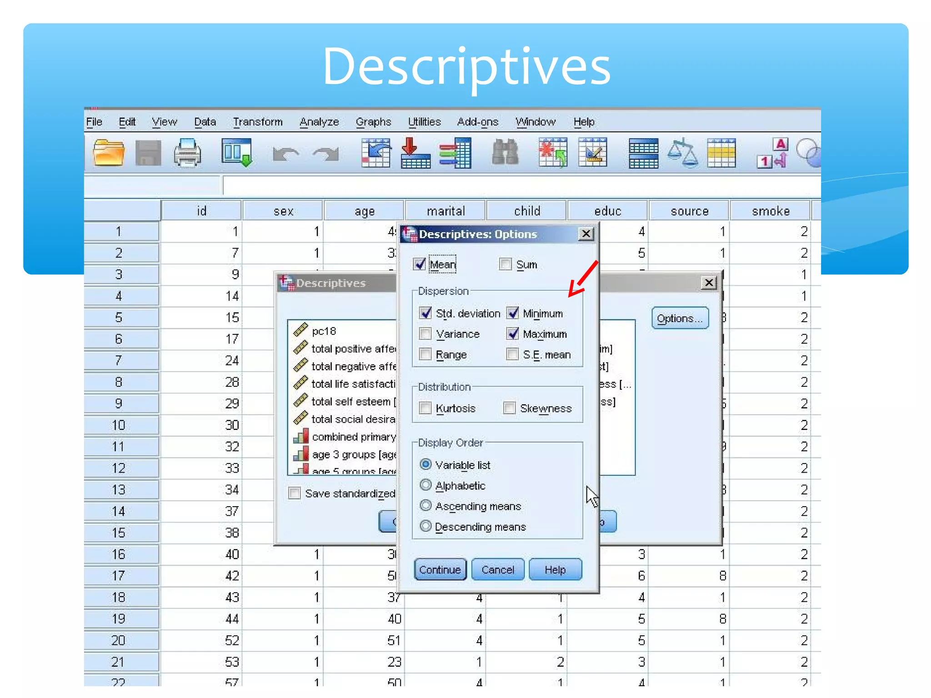The height and width of the screenshot is (698, 931).
Task: Open the Window menu
Action: click(x=536, y=122)
